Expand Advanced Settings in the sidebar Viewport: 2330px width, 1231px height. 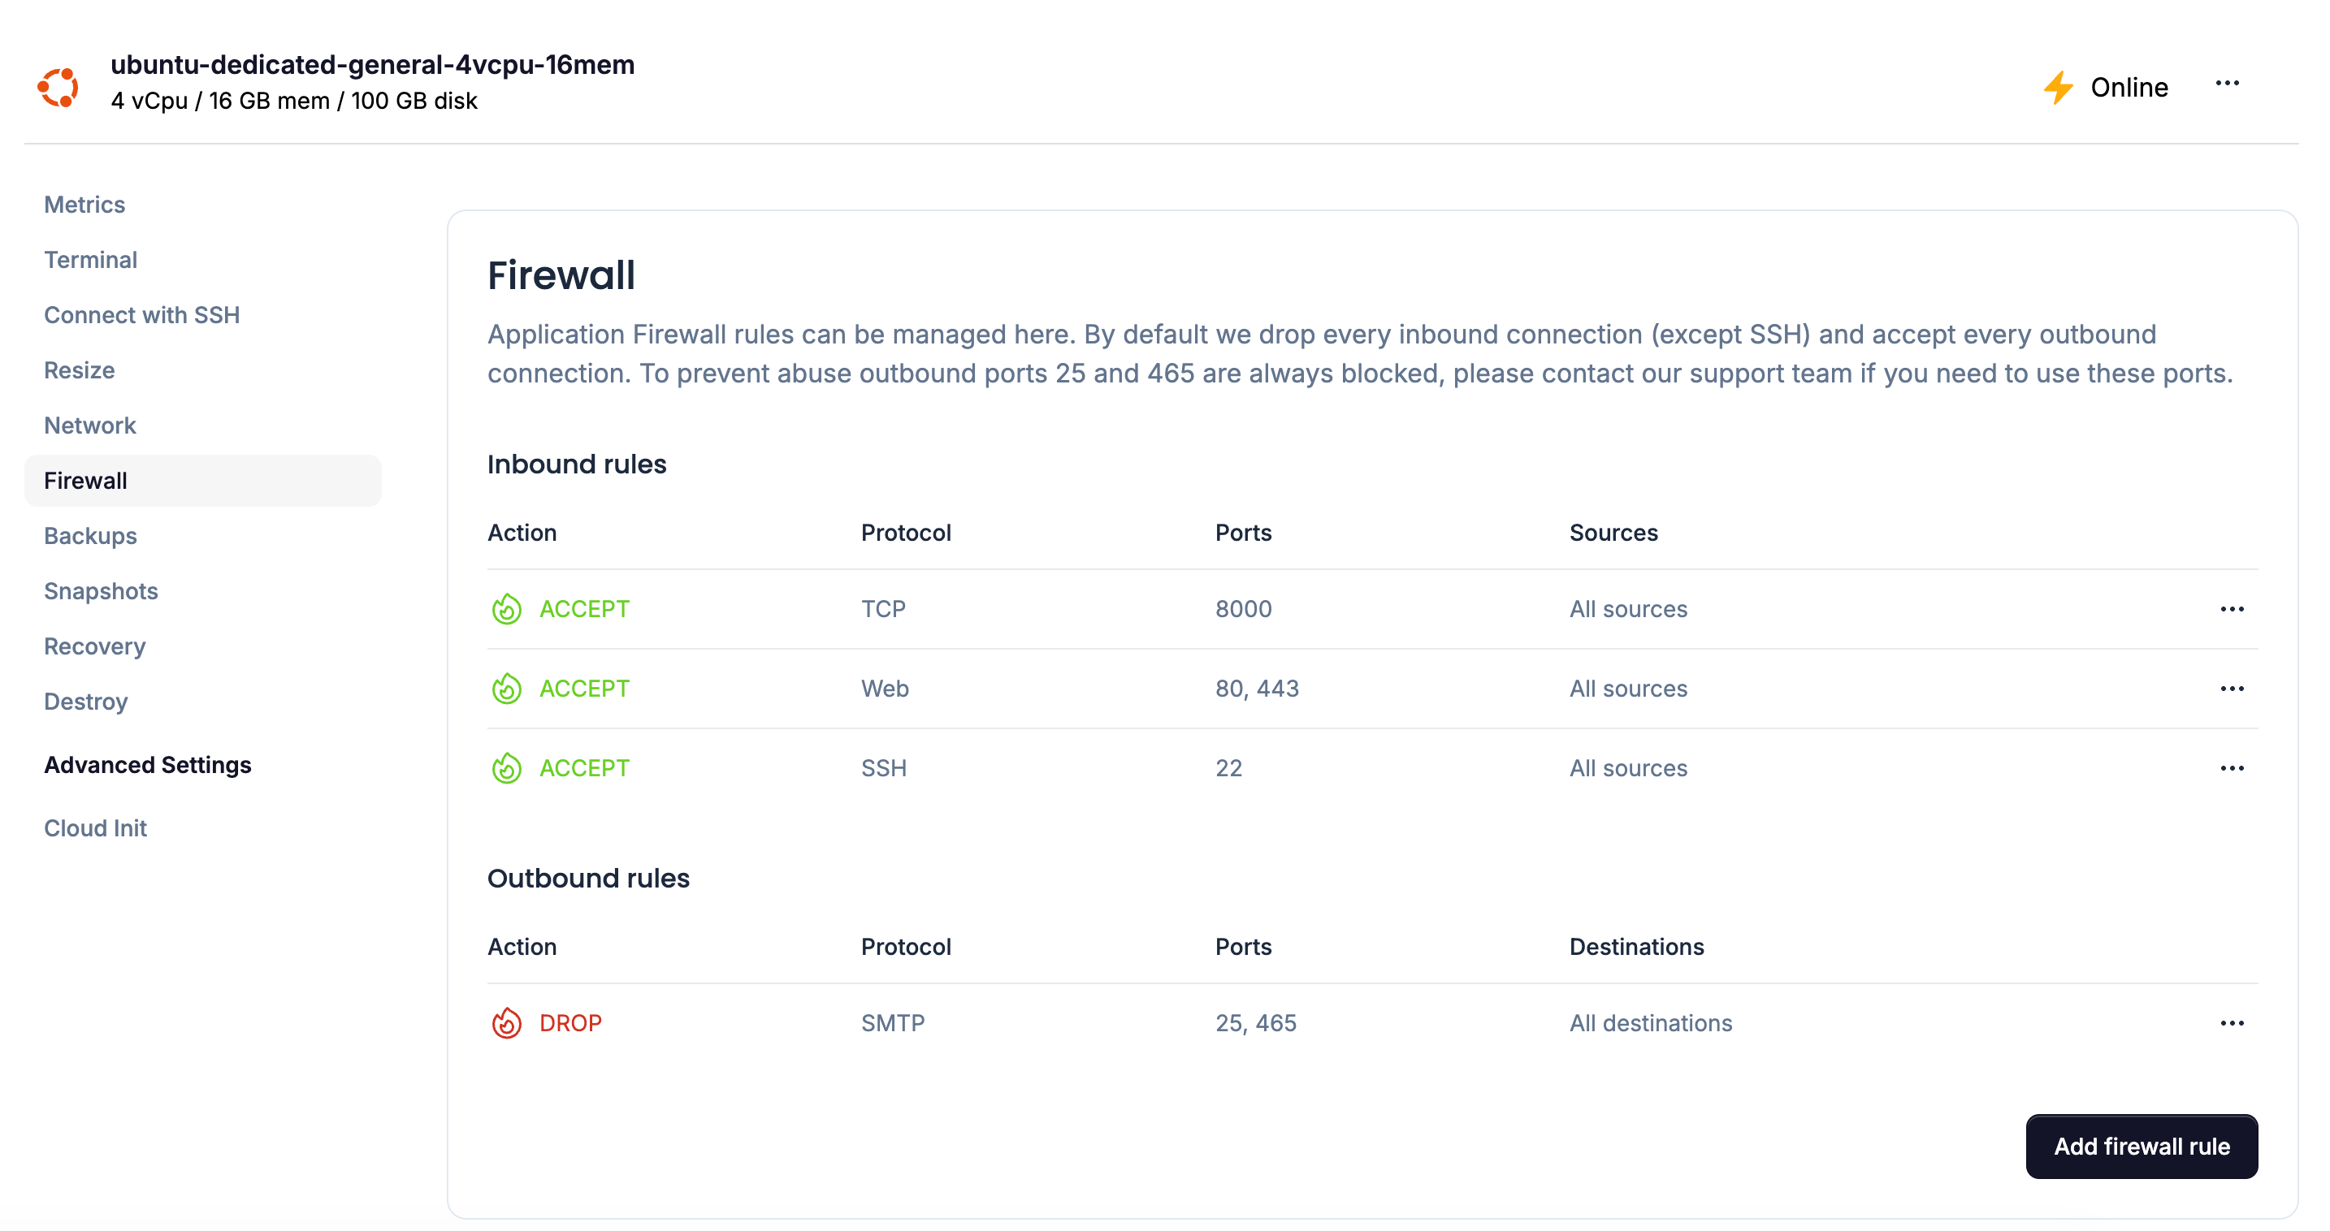(x=147, y=765)
